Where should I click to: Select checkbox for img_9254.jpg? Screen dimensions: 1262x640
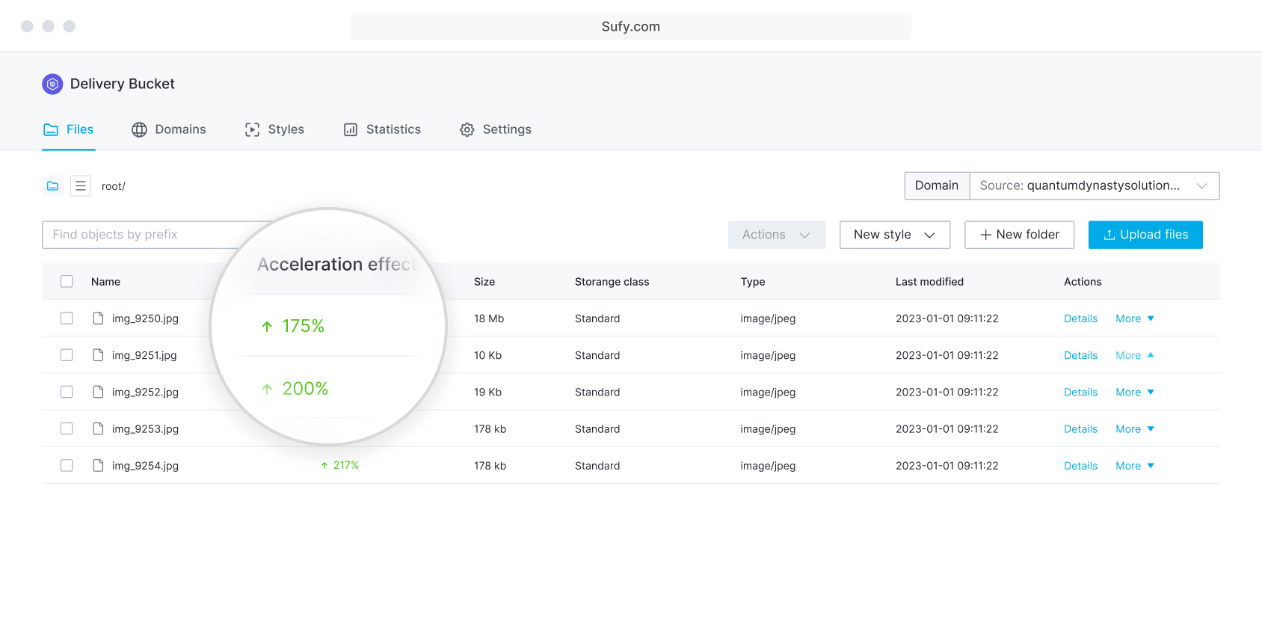click(x=67, y=465)
